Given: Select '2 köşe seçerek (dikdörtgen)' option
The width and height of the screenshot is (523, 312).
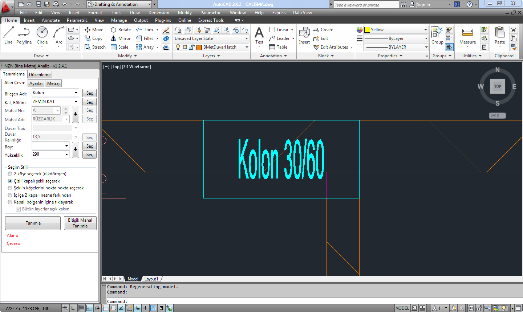Looking at the screenshot, I should click(10, 174).
